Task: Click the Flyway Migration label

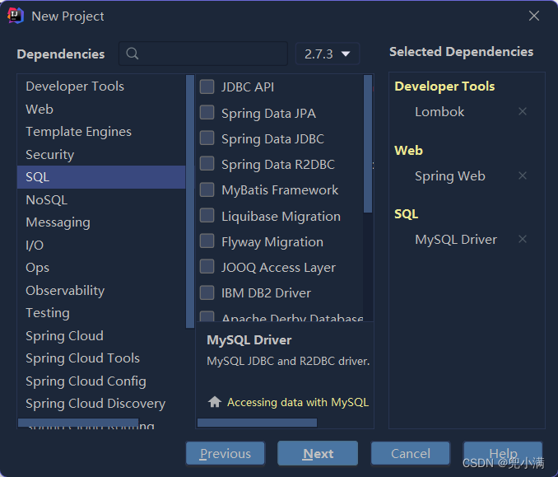Action: click(272, 242)
